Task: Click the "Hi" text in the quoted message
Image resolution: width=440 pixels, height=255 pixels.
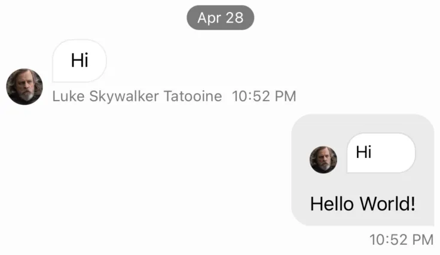Action: pos(363,153)
